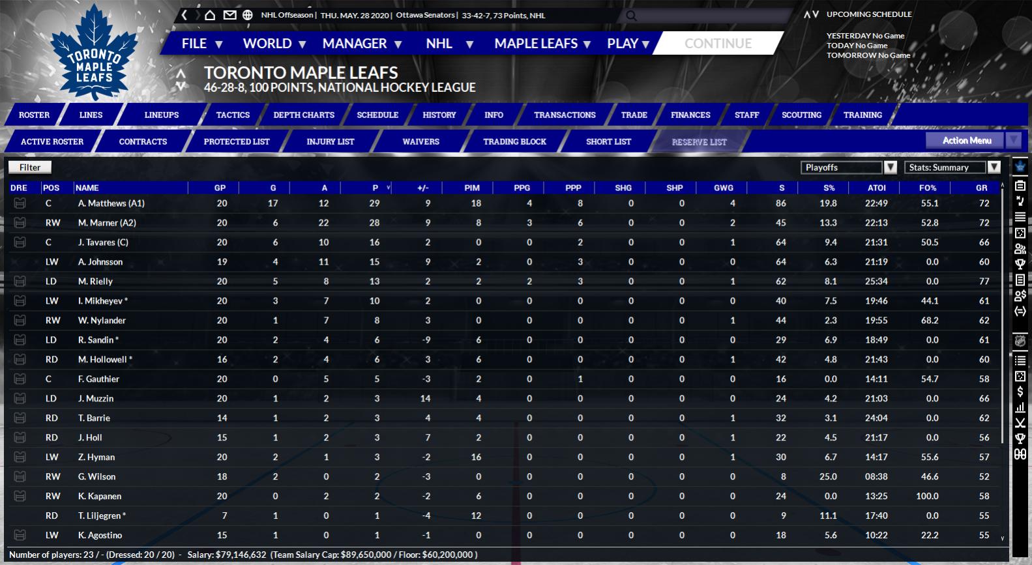
Task: Open player Z. Hyman profile
Action: point(96,457)
